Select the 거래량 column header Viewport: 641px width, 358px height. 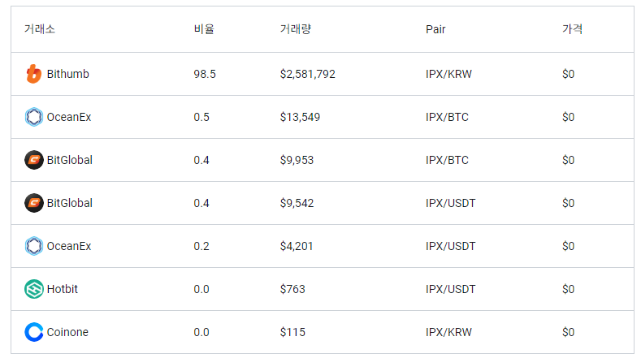point(296,29)
